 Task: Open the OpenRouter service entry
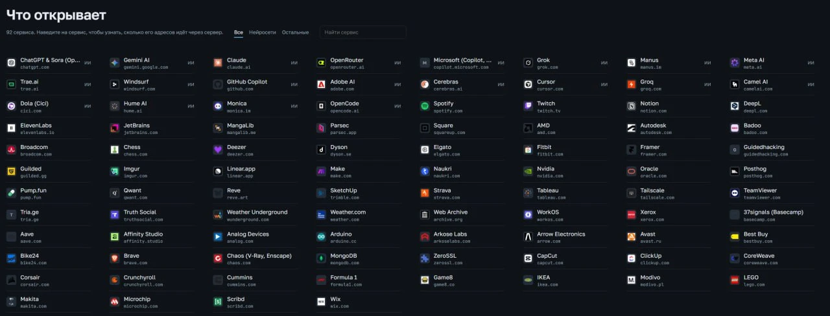click(359, 63)
